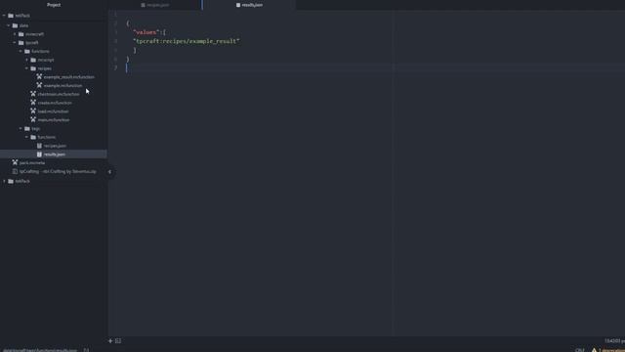
Task: Open load.mcfunction via its file icon
Action: [33, 110]
